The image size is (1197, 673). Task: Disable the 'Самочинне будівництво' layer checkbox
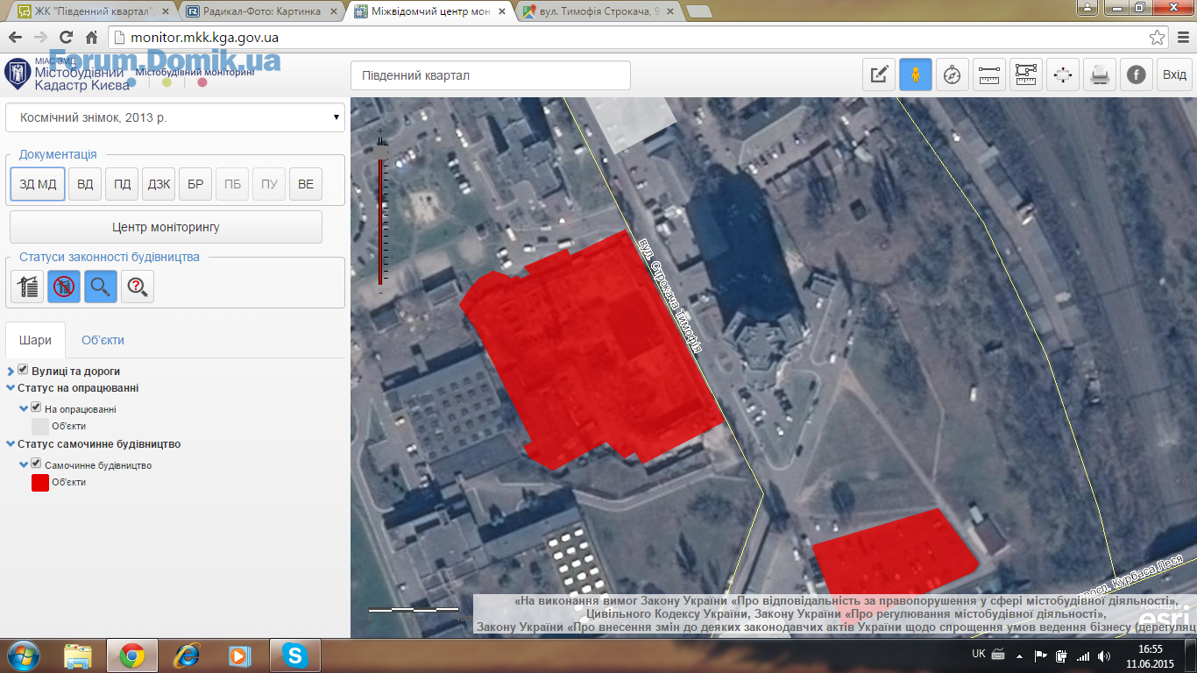click(x=36, y=464)
